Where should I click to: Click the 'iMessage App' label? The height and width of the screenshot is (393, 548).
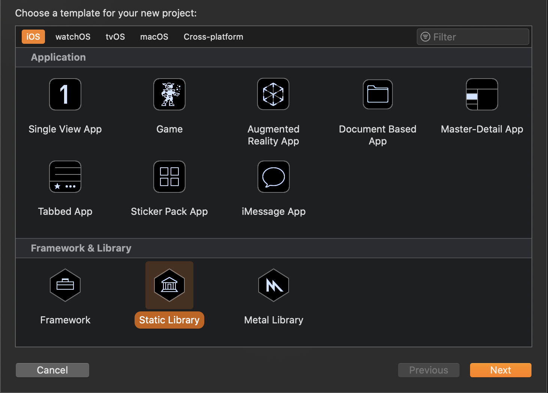coord(274,211)
